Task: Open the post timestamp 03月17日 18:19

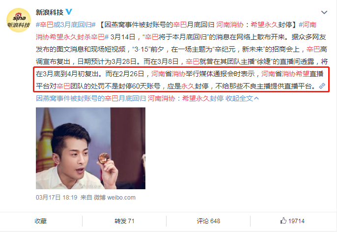Action: 56,198
